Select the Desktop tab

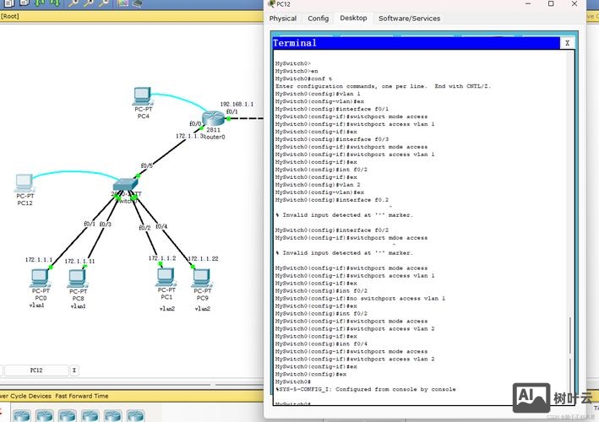pos(353,18)
